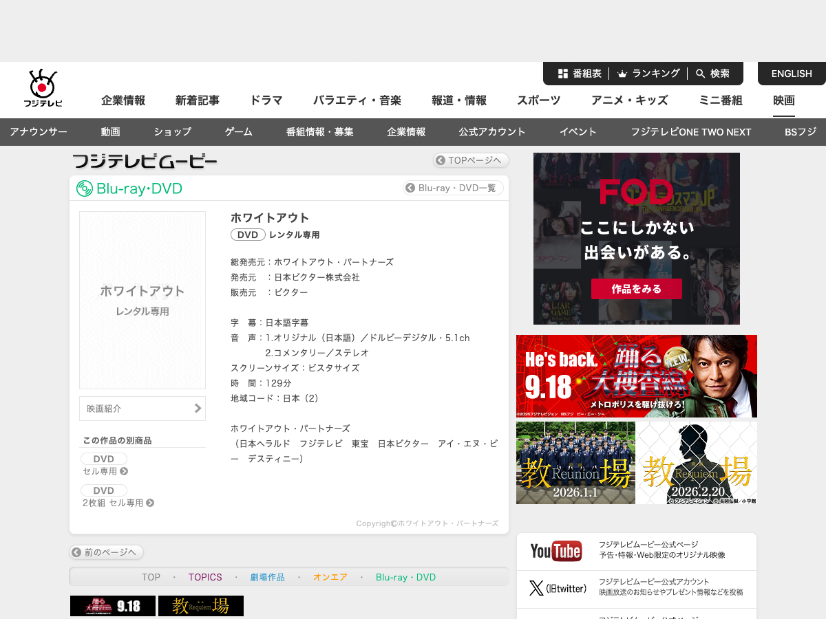The width and height of the screenshot is (826, 619).
Task: Open 公式アカウント in the sub navigation
Action: 492,132
